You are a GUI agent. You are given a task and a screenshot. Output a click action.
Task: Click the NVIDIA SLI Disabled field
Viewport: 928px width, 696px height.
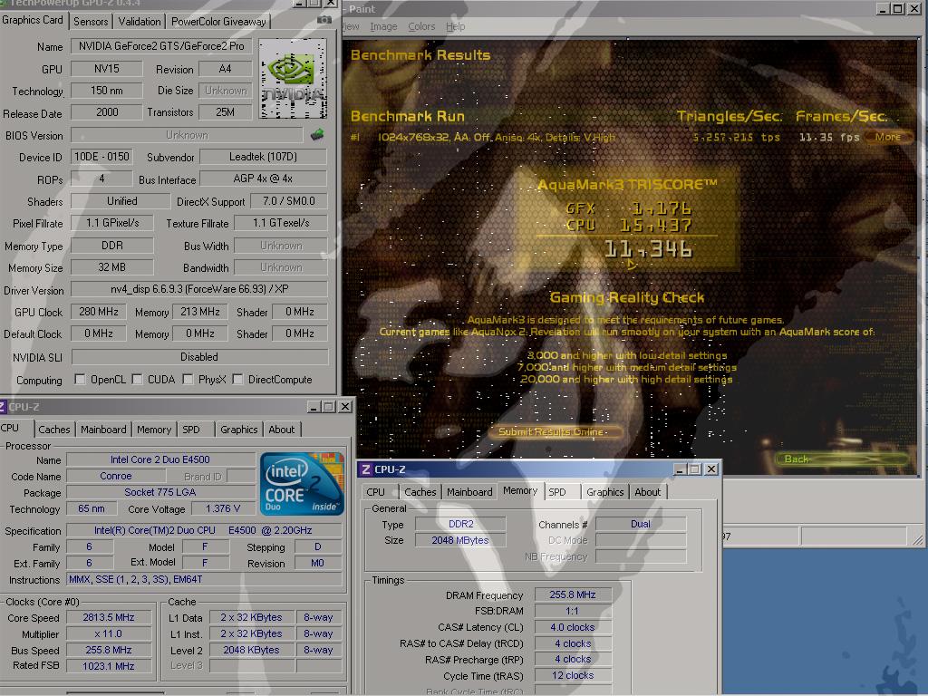click(x=199, y=357)
